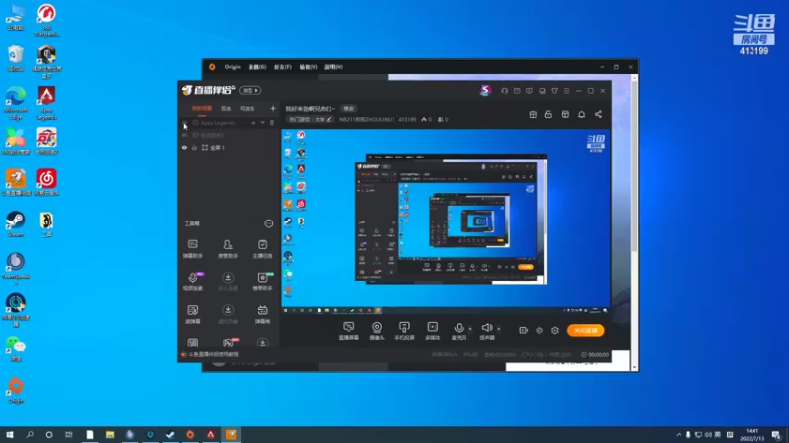Viewport: 789px width, 443px height.
Task: Open the hamburger menu in title bar
Action: click(566, 91)
